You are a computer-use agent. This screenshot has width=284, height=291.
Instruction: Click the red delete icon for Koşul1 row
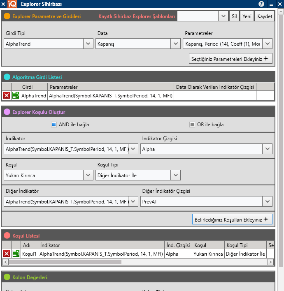coord(7,254)
